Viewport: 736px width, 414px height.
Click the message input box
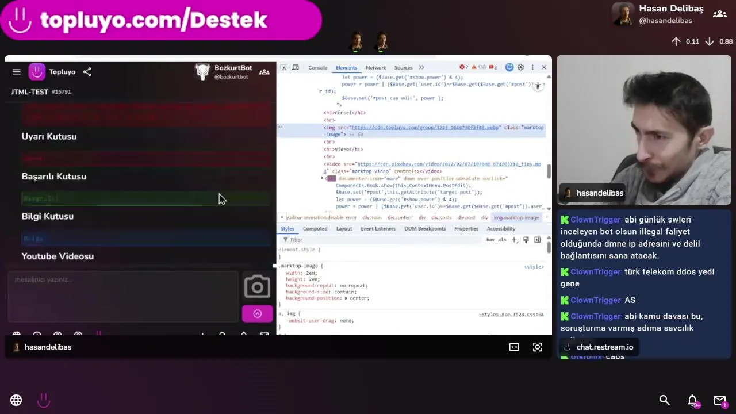pyautogui.click(x=123, y=297)
